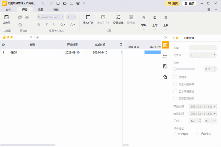Click the 登录 (Login) button
This screenshot has height=147, width=221.
[x=189, y=3]
